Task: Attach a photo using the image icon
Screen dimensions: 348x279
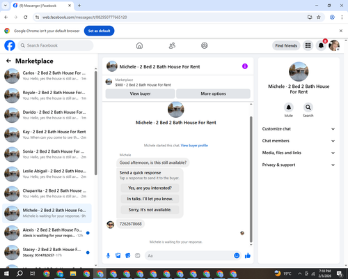Action: click(x=118, y=256)
